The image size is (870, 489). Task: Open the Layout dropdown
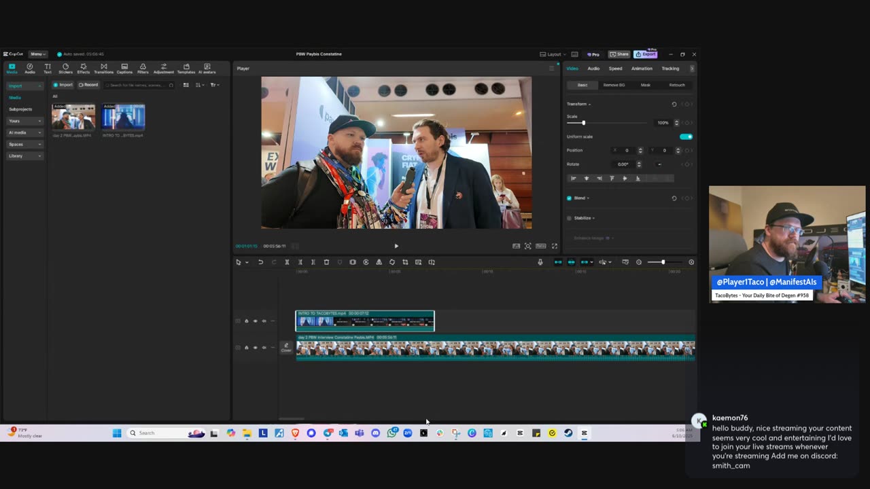(x=553, y=54)
